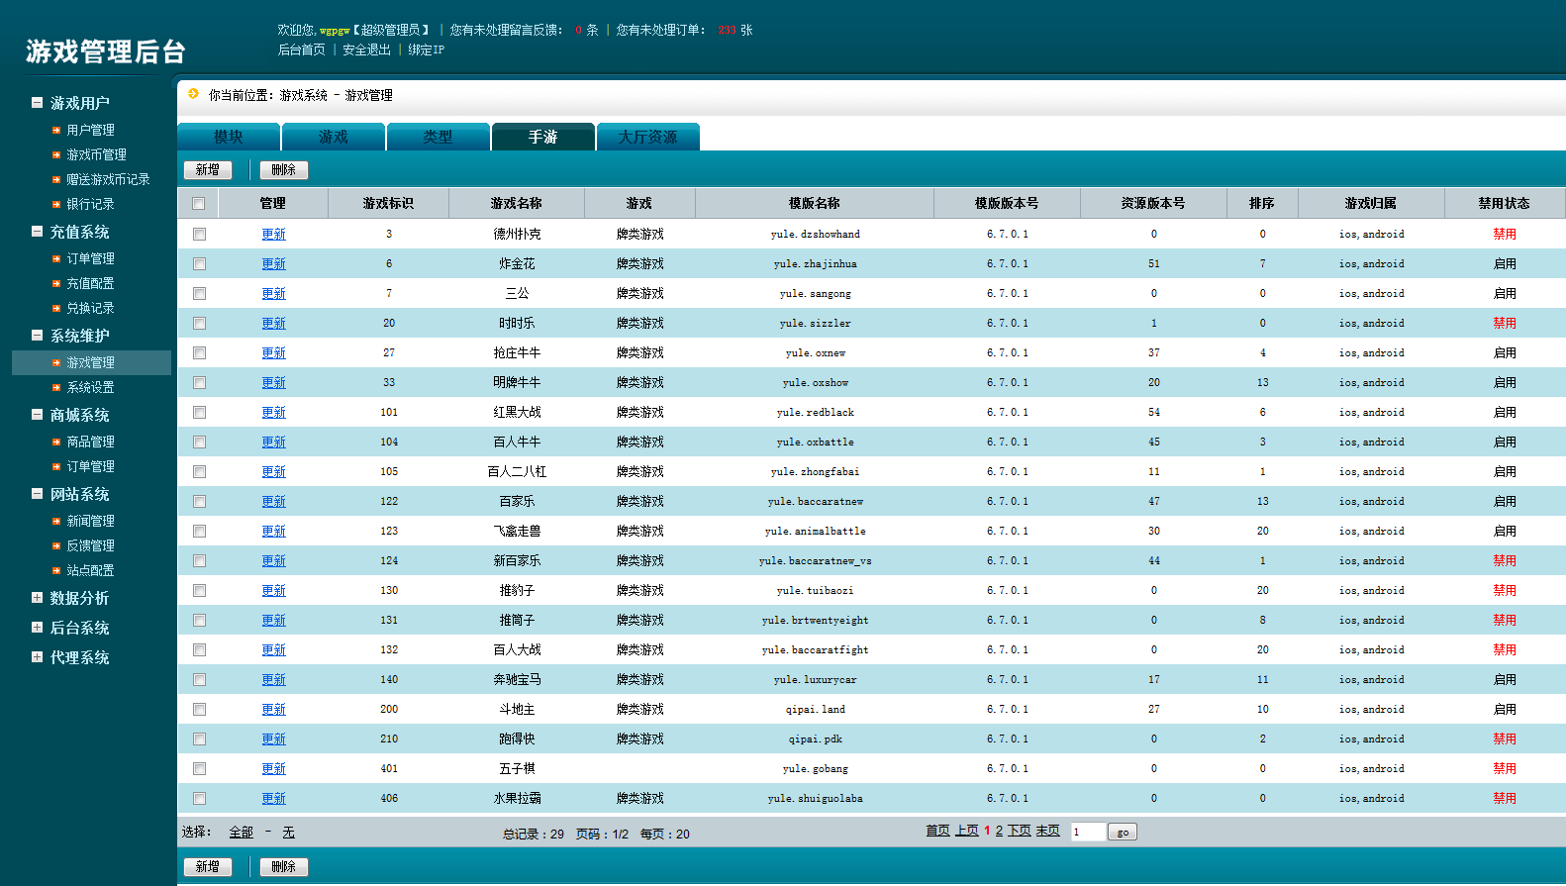Open 用户管理 in the sidebar
The image size is (1566, 886).
pyautogui.click(x=90, y=130)
